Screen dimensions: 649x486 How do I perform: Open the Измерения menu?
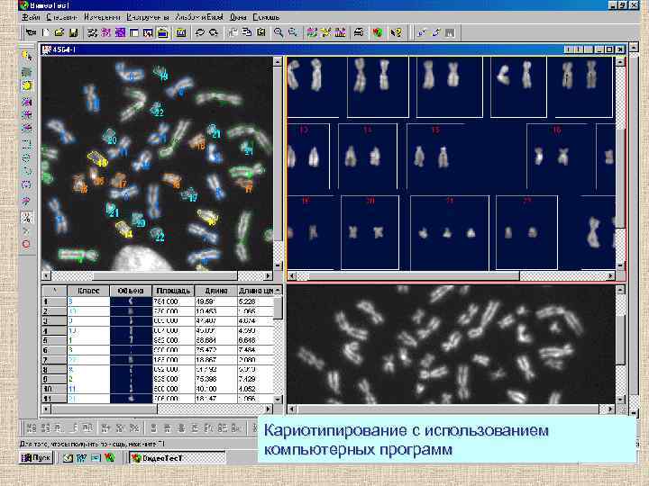(x=102, y=17)
